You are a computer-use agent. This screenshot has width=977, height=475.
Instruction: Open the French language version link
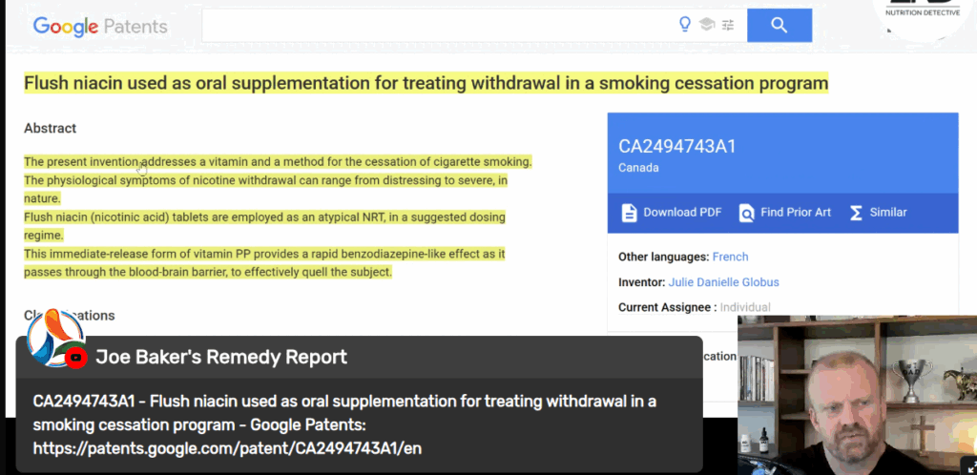[730, 257]
